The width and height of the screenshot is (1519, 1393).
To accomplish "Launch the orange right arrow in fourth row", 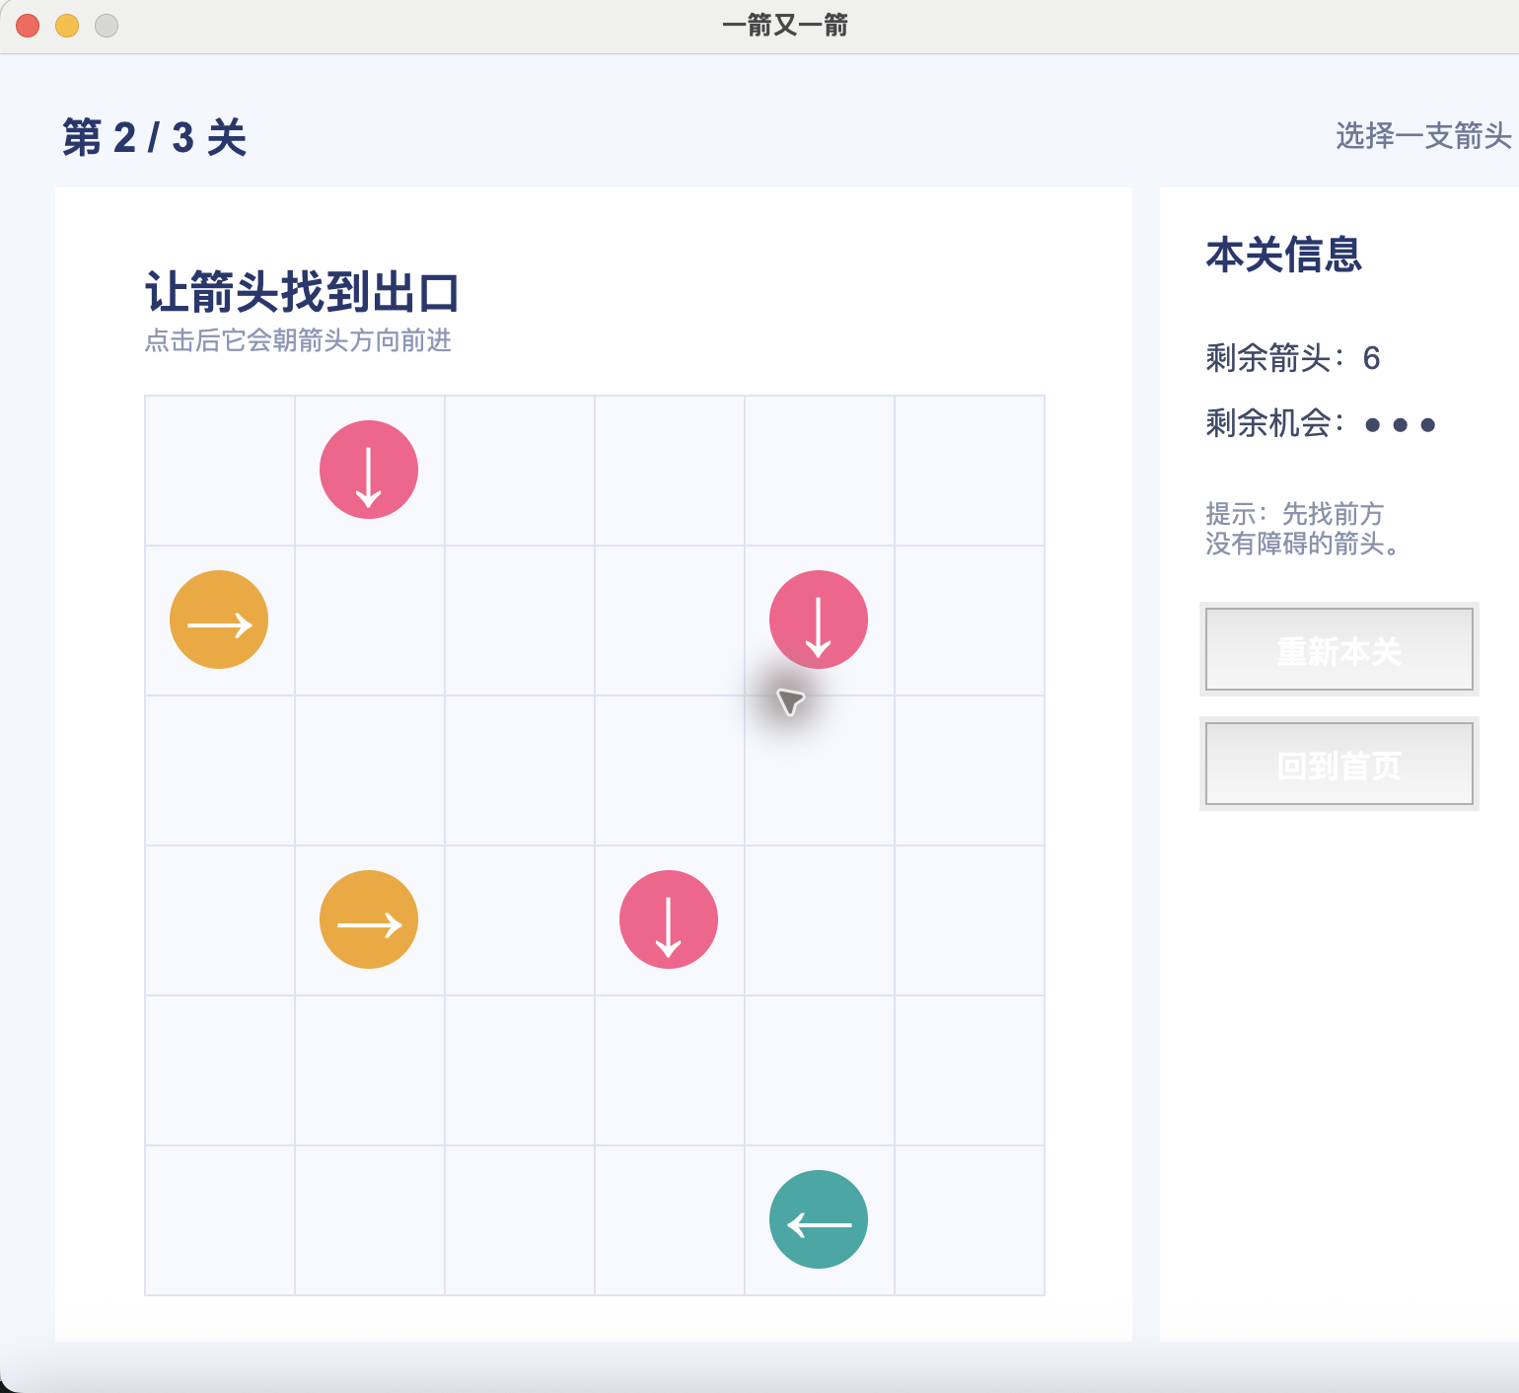I will point(369,919).
